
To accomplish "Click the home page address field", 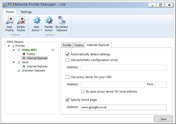I will click(x=123, y=107).
